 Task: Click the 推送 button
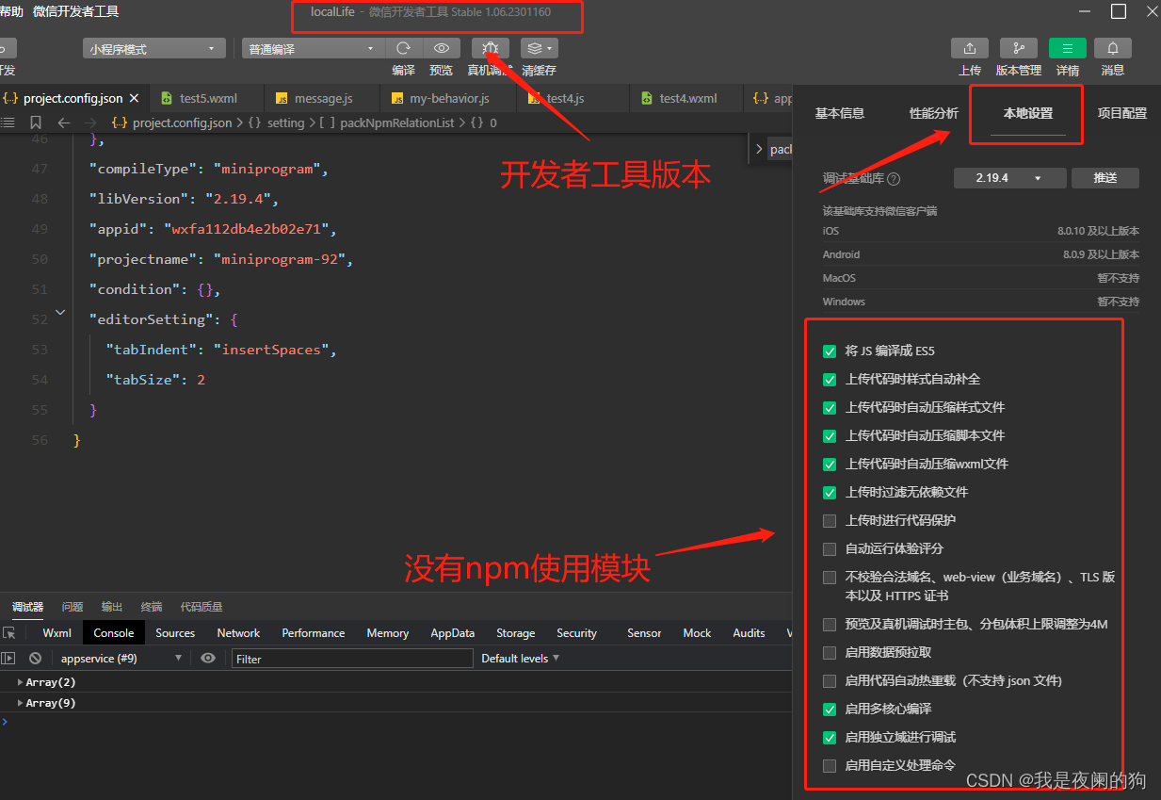tap(1105, 178)
